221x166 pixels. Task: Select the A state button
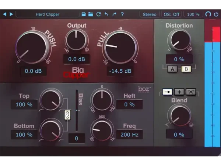(172, 69)
